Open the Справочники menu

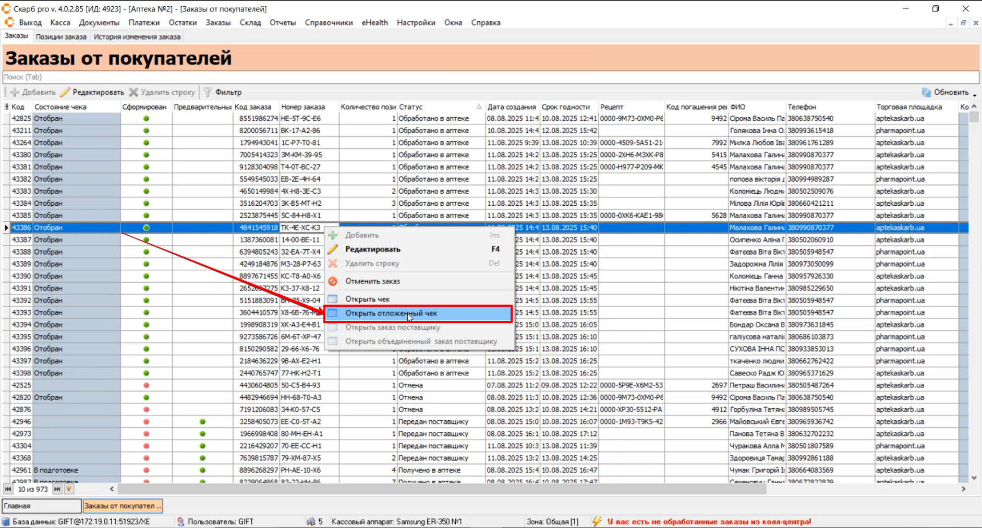point(329,22)
